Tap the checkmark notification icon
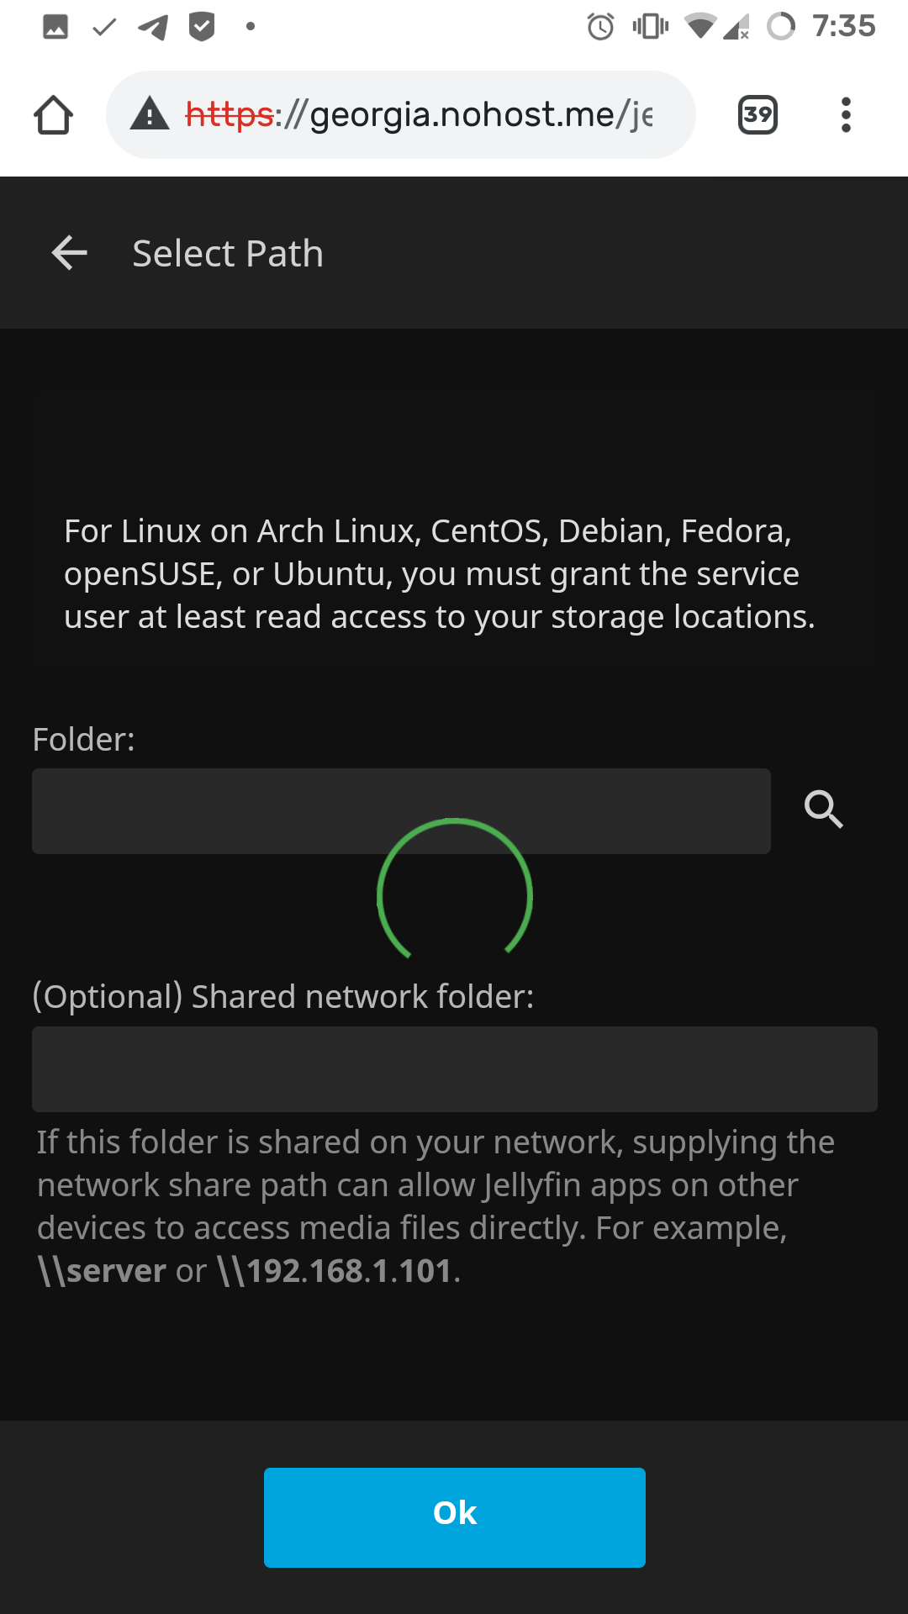Screen dimensions: 908x1614 pos(104,27)
